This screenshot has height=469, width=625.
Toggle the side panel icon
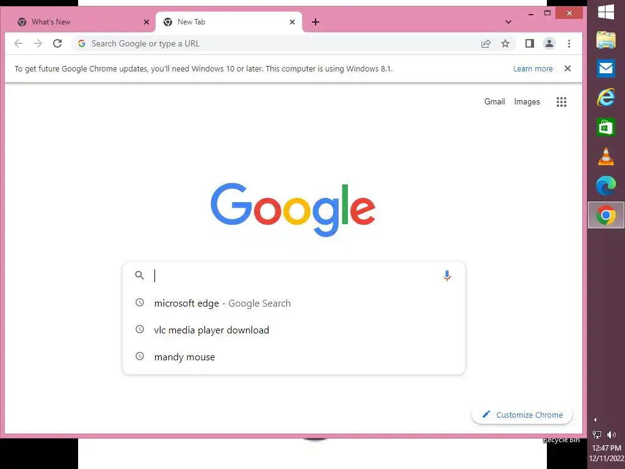[529, 43]
